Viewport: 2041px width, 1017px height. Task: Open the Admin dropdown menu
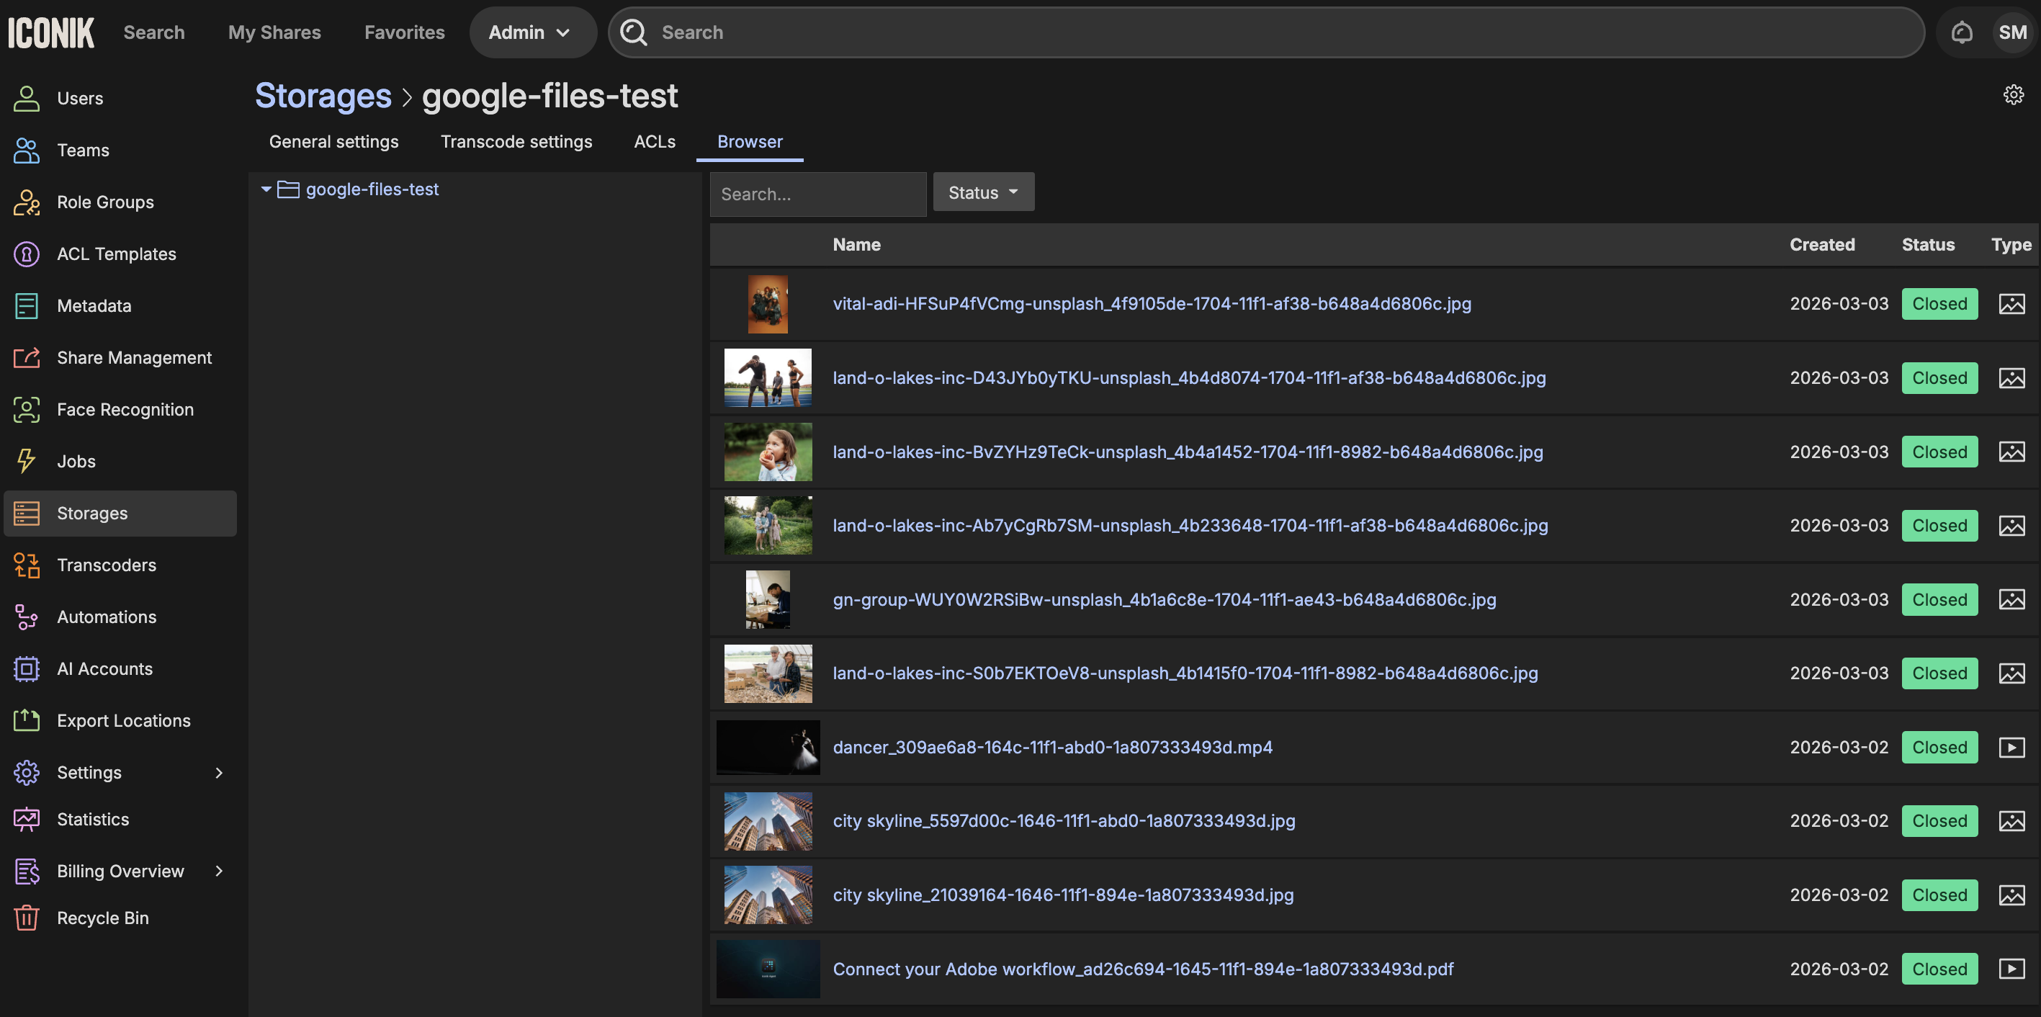[531, 32]
